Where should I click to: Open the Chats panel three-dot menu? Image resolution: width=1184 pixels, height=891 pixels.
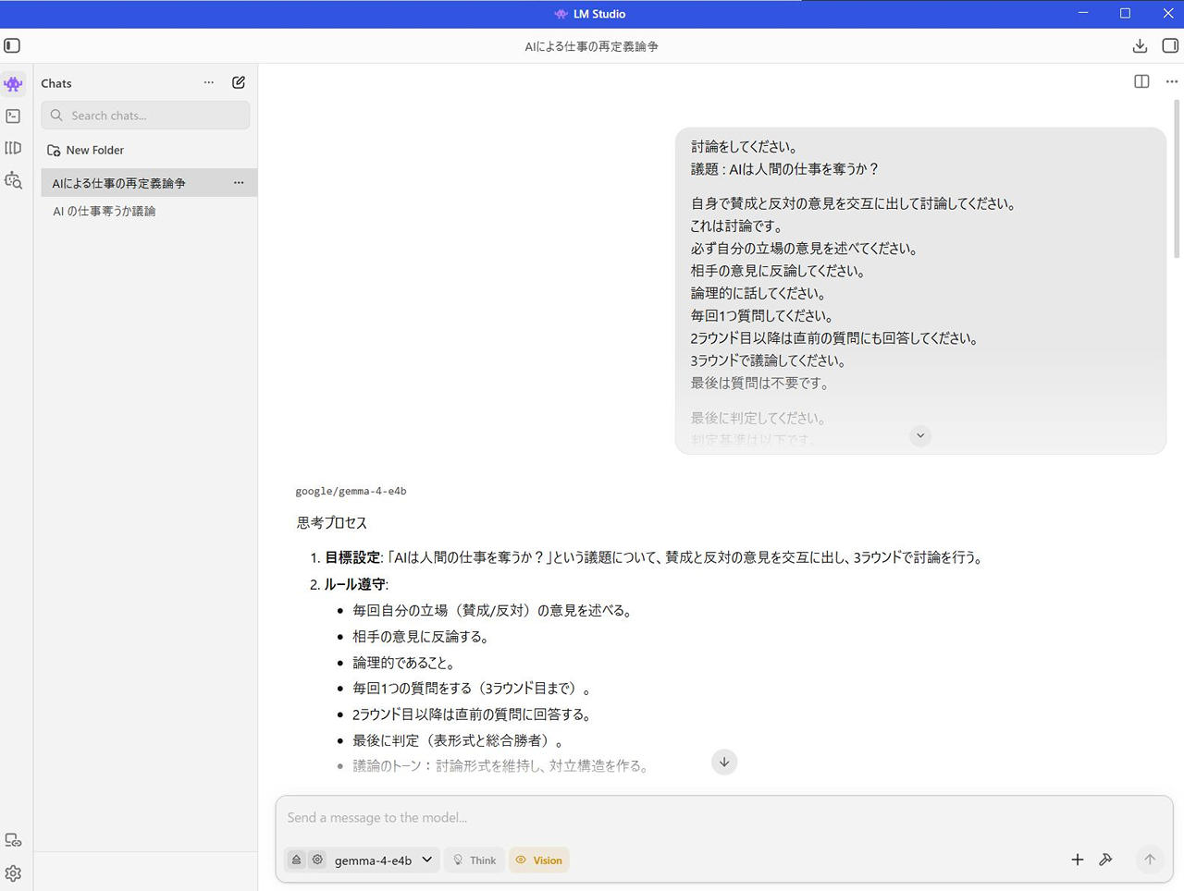pyautogui.click(x=209, y=82)
